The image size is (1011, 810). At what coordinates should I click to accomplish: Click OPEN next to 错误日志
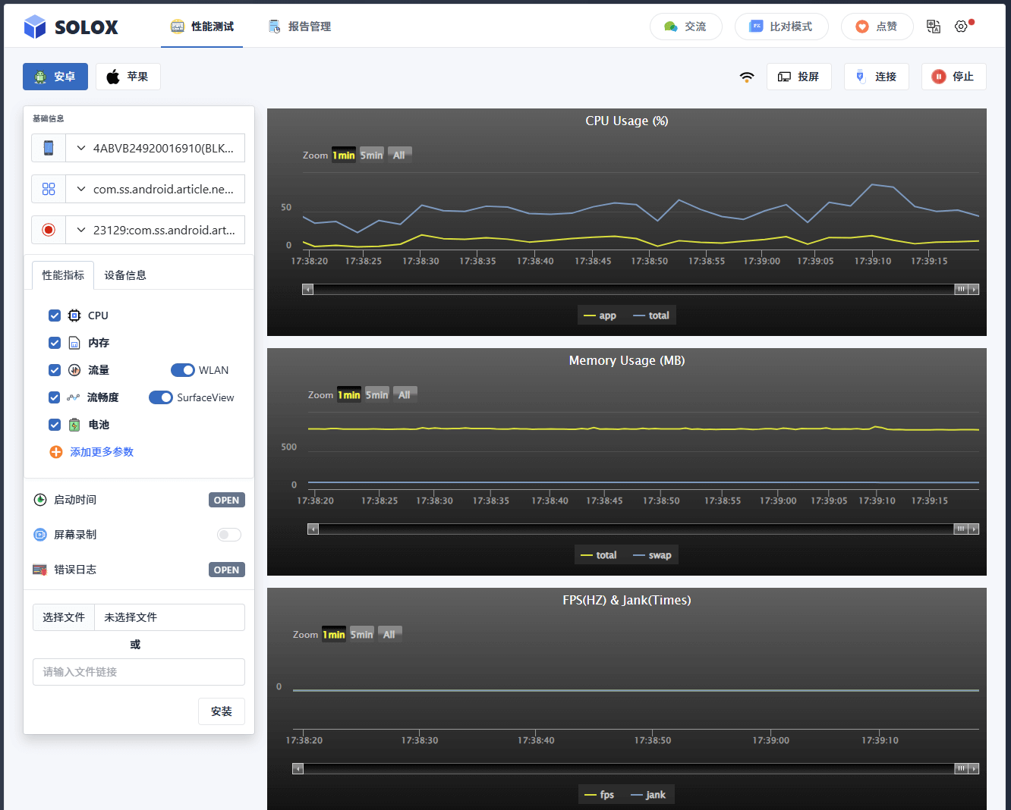(x=227, y=570)
